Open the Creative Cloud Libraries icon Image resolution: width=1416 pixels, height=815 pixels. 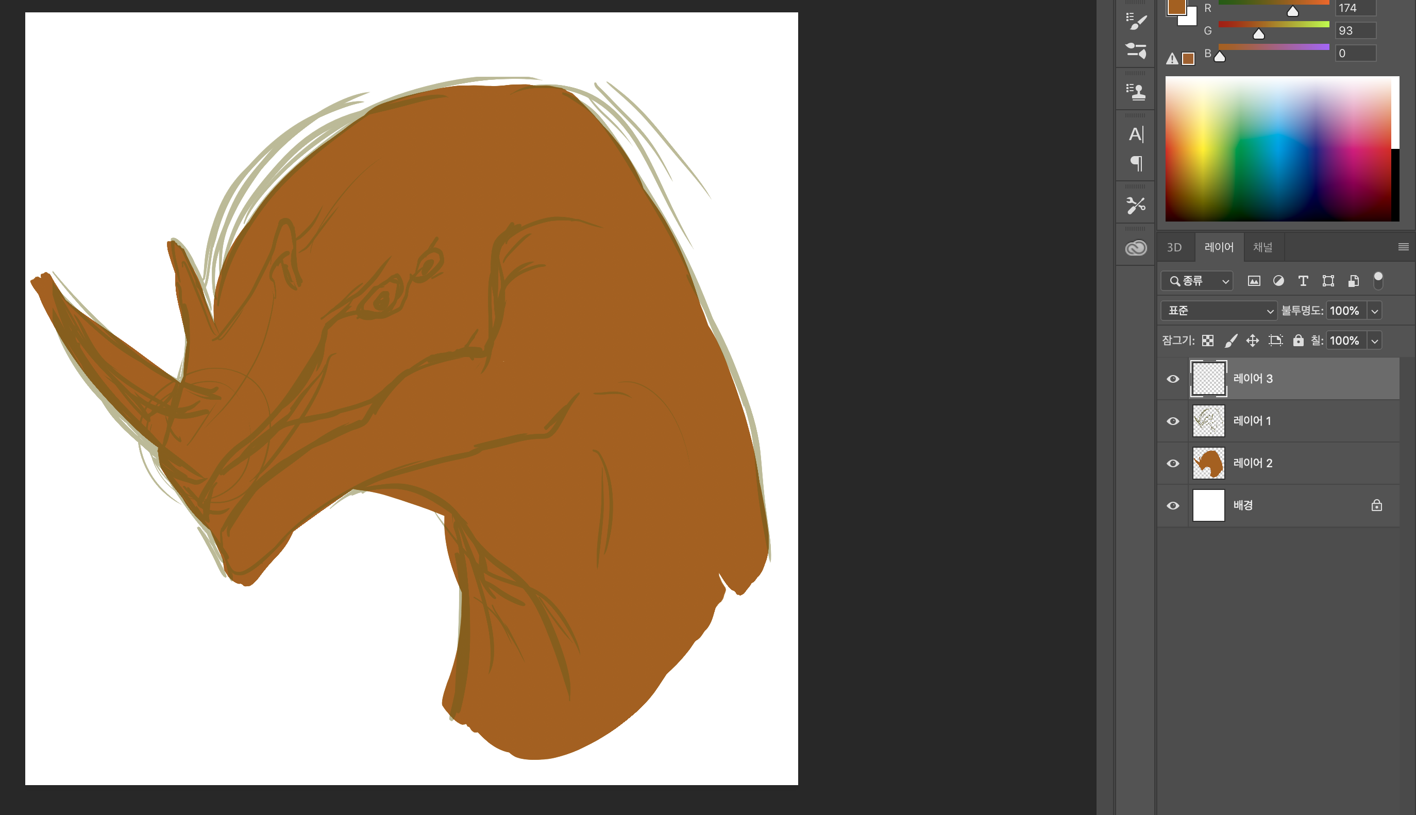click(x=1136, y=247)
